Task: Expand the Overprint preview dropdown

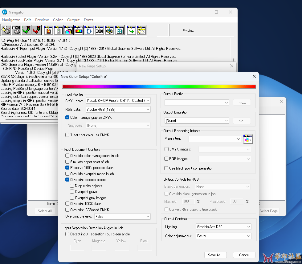Action: (x=123, y=217)
